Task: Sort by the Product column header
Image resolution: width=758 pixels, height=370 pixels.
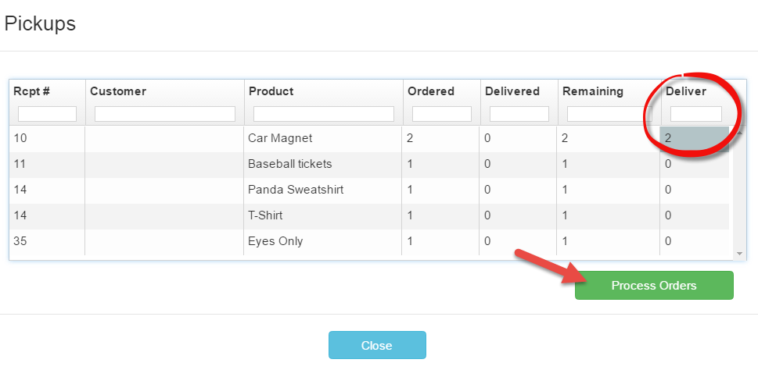Action: [x=271, y=91]
